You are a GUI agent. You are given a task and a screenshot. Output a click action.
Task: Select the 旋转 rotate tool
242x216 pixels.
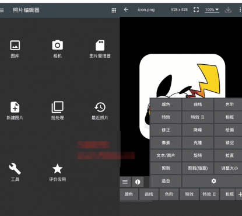198,155
